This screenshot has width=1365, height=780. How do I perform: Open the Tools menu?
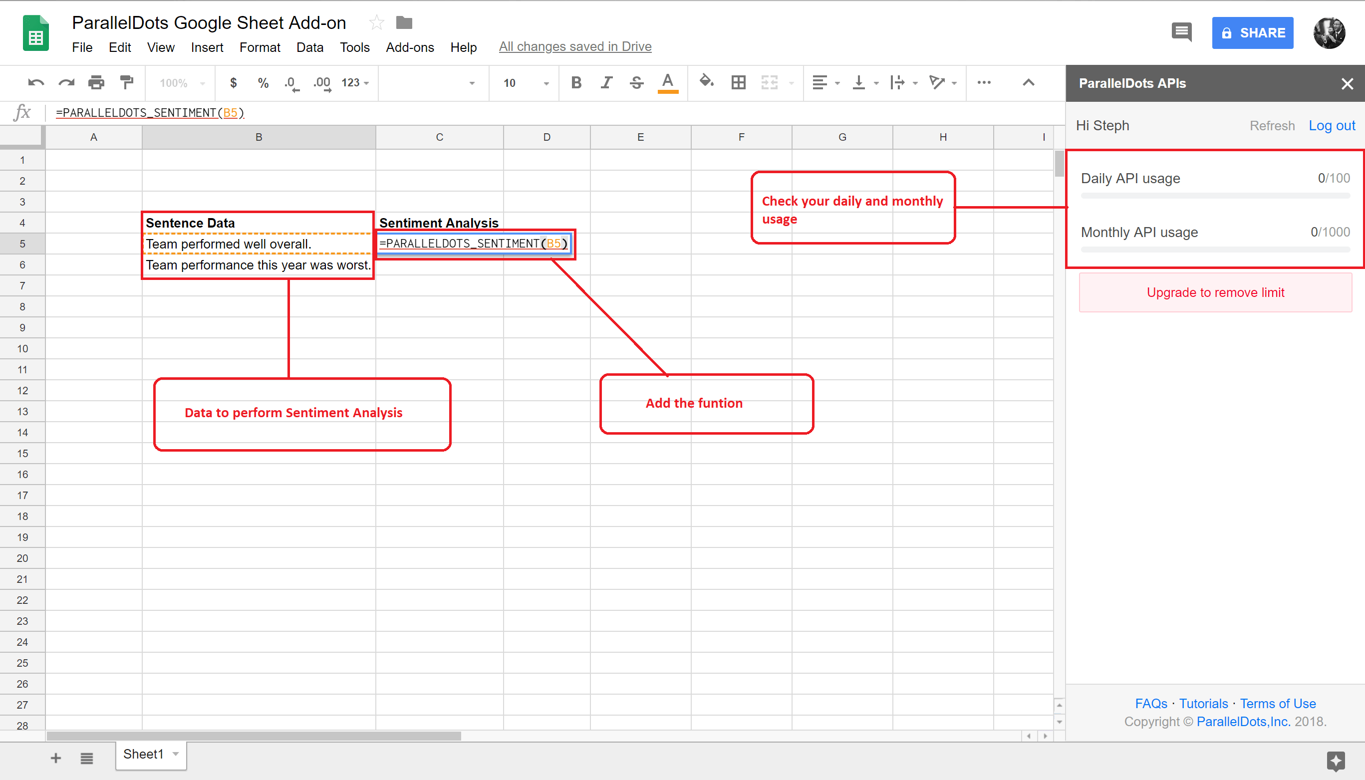355,47
